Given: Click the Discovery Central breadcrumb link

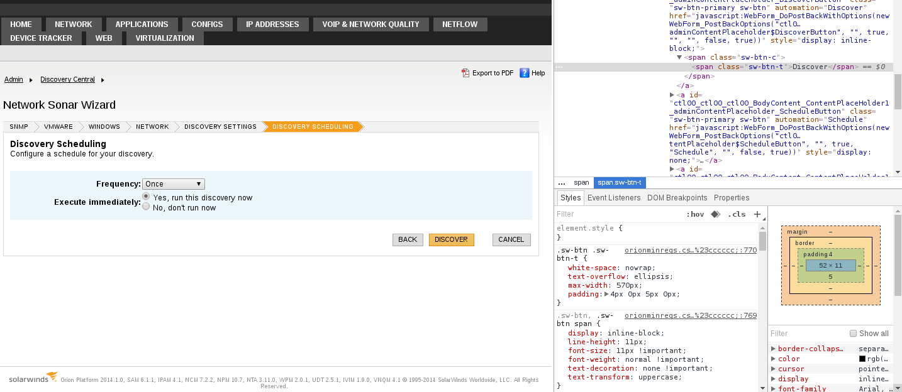Looking at the screenshot, I should (x=68, y=80).
